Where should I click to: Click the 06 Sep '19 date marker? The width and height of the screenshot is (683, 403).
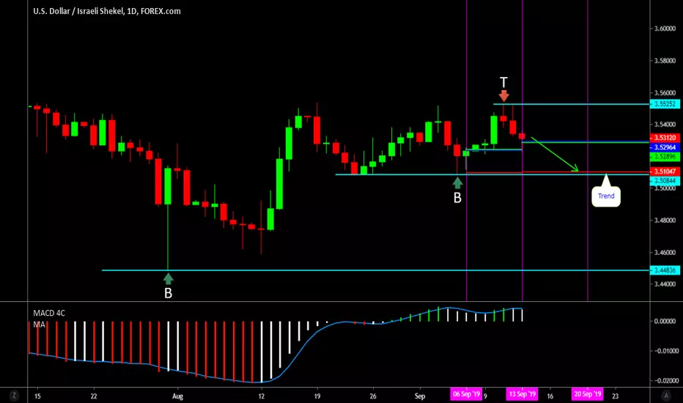click(466, 394)
